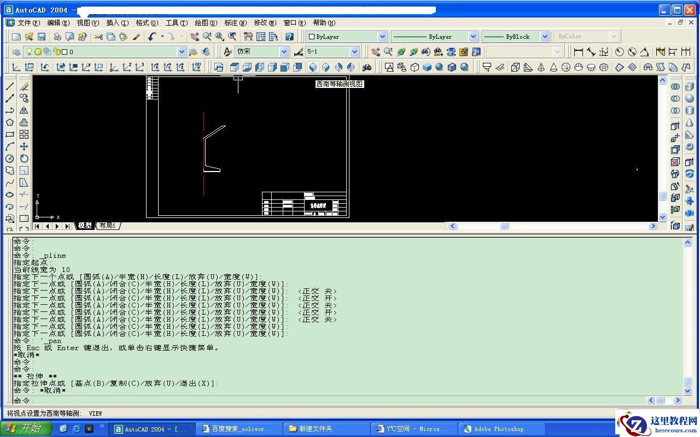
Task: Select the Polygon drawing tool
Action: [10, 122]
